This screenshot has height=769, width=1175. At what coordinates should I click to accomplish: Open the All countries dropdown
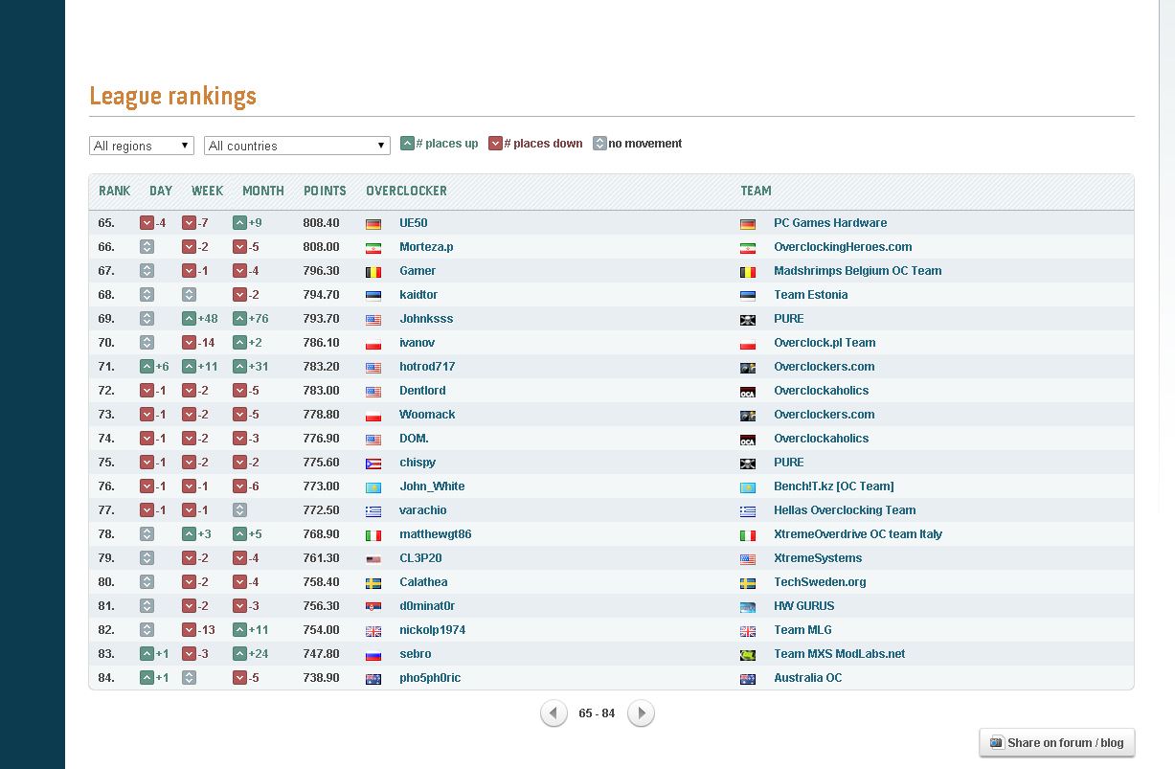coord(297,146)
